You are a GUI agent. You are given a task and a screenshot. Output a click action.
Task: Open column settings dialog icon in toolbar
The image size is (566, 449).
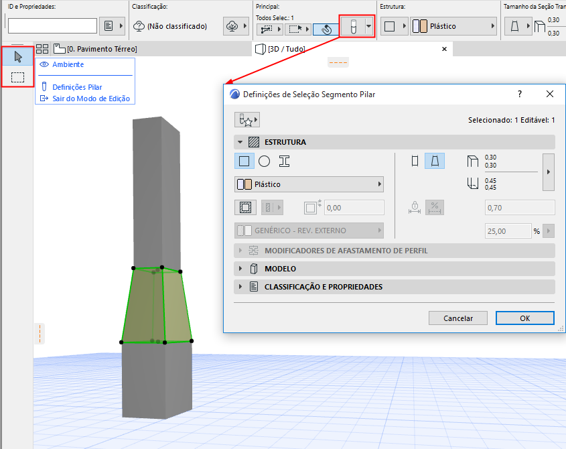click(354, 26)
